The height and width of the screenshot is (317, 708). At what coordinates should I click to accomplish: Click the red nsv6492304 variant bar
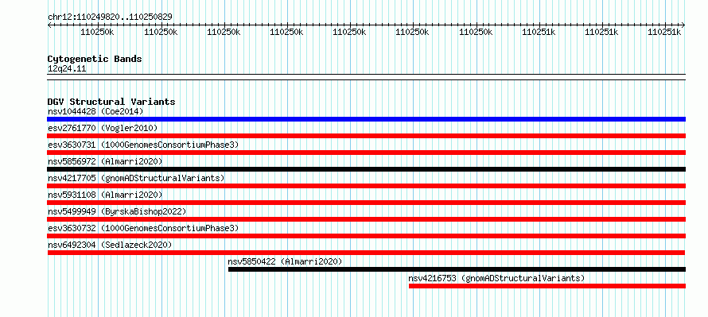366,253
